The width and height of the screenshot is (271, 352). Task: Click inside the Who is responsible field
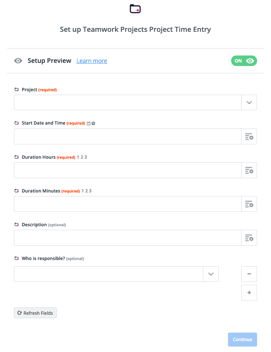(109, 274)
